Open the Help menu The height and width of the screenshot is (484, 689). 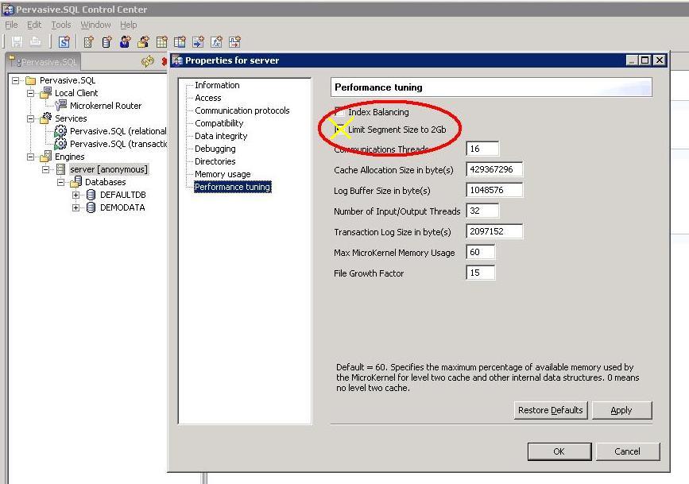(x=128, y=25)
